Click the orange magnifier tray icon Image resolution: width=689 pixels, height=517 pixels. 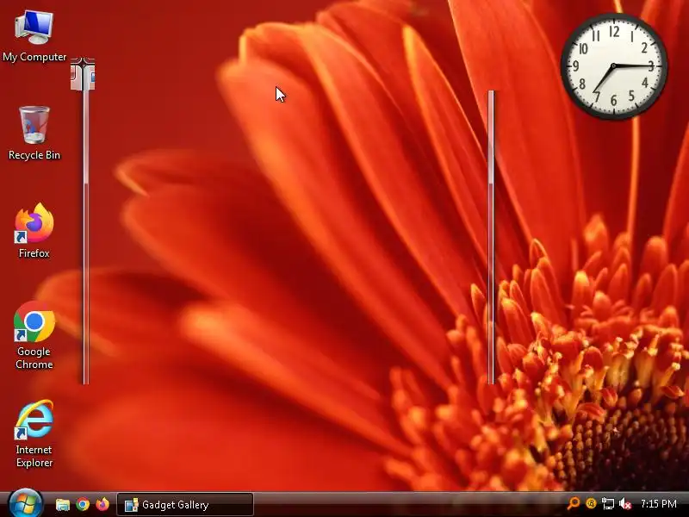(x=574, y=503)
